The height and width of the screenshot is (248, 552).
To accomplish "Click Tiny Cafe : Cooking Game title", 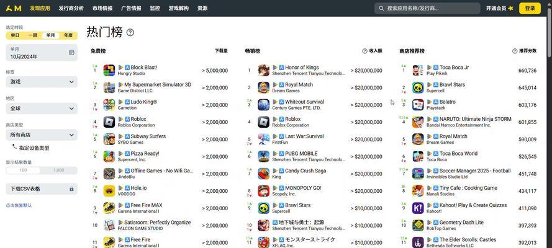I will point(468,188).
